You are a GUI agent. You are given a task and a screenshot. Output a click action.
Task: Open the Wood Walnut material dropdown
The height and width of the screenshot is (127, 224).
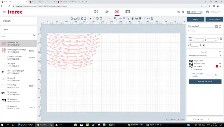pos(205,56)
